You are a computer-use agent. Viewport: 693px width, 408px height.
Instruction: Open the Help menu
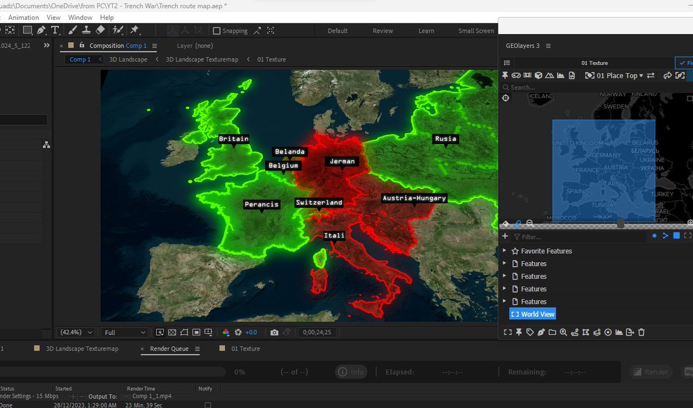pyautogui.click(x=107, y=18)
